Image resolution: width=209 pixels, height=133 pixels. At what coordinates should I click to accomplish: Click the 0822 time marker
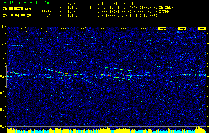43,28
